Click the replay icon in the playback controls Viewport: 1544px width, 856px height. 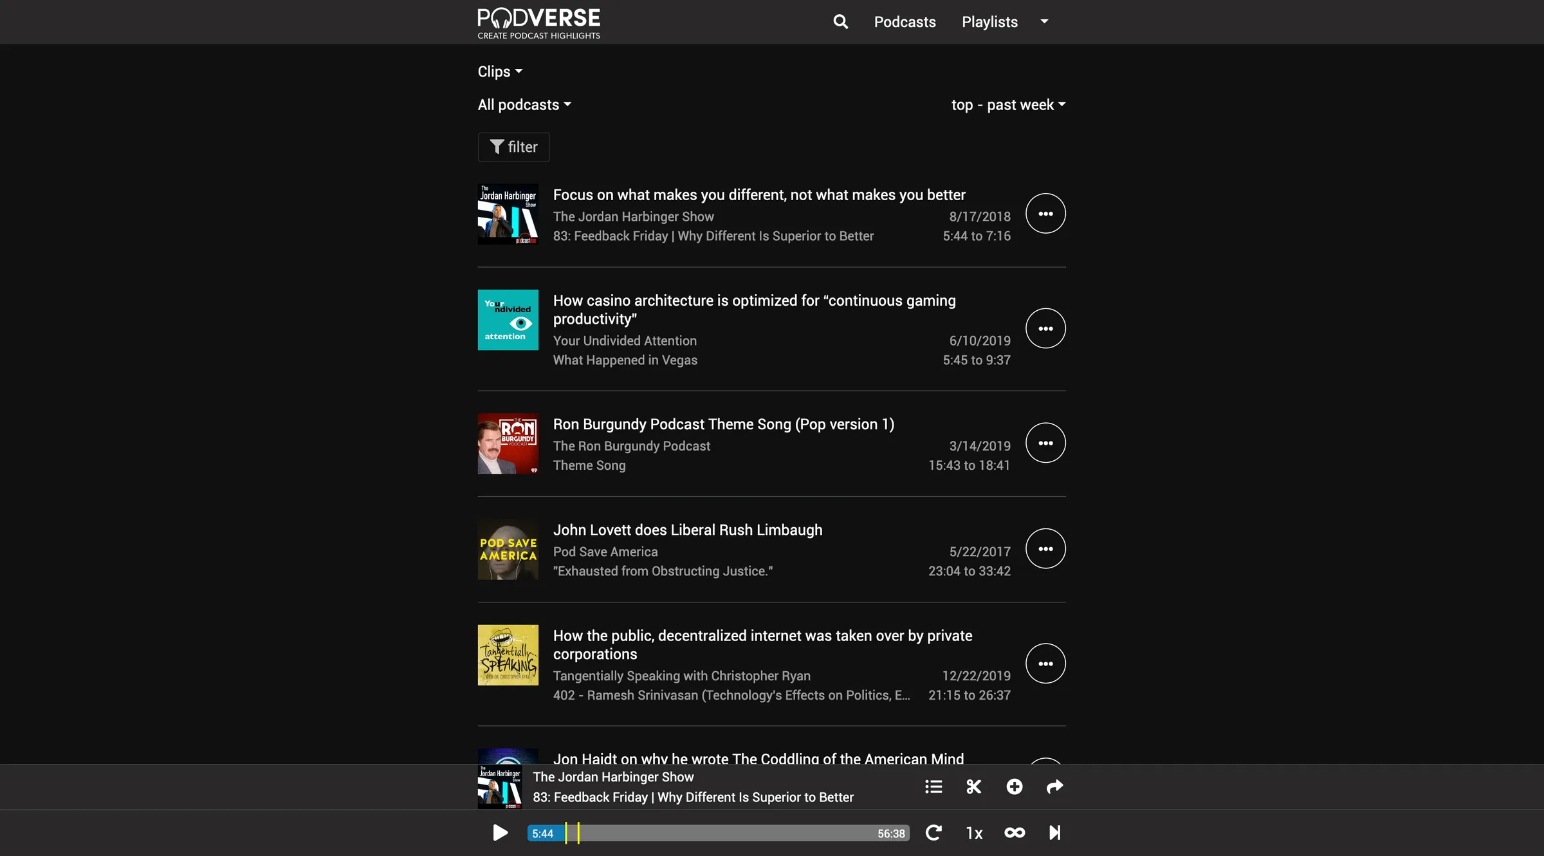point(934,833)
